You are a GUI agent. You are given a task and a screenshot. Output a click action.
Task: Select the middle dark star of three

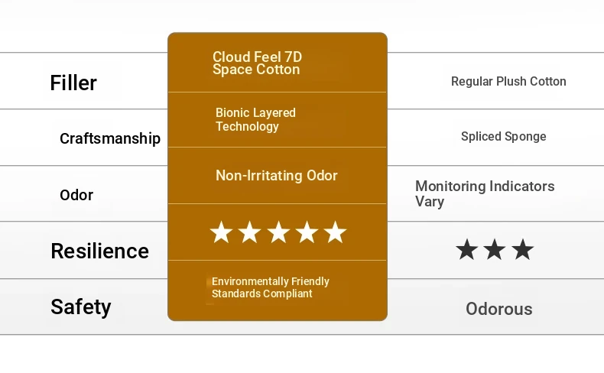click(495, 249)
